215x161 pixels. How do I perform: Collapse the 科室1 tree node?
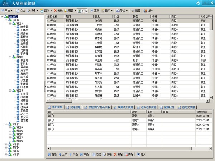click(10, 23)
